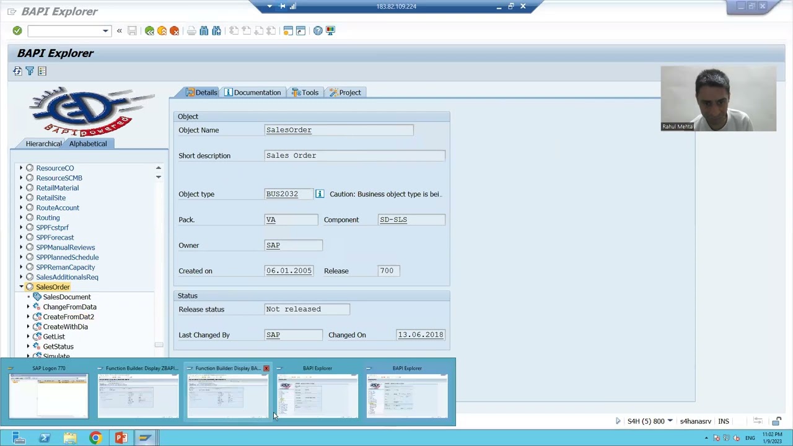Click the Short description field
This screenshot has height=446, width=793.
(x=354, y=155)
